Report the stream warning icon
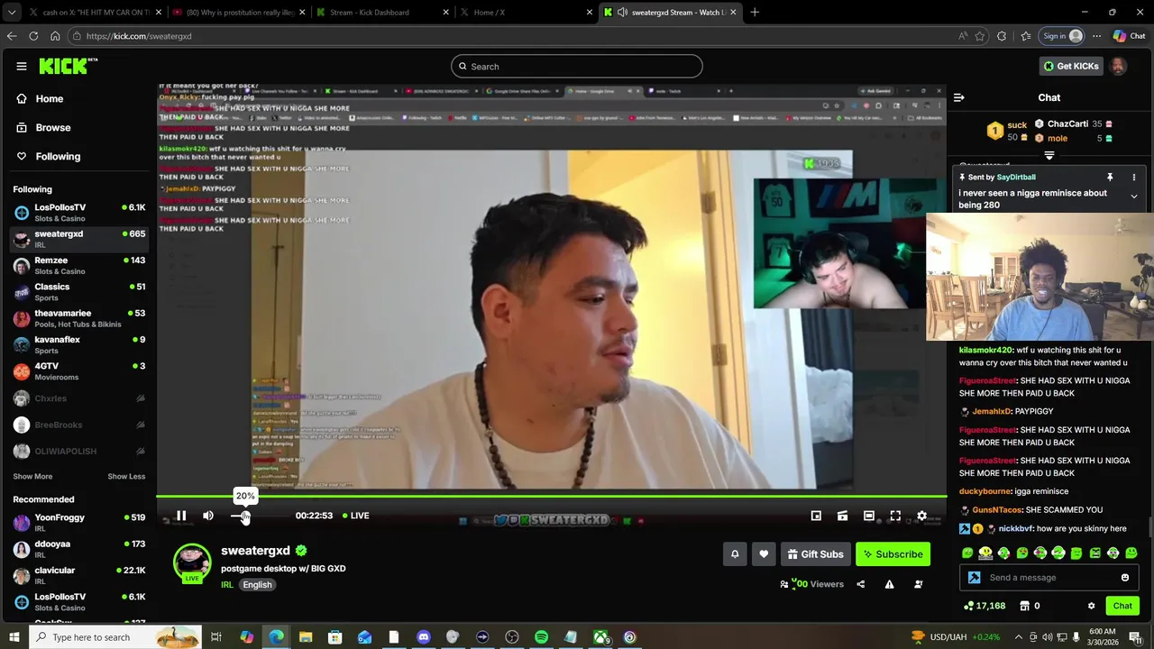Image resolution: width=1154 pixels, height=649 pixels. pos(889,584)
